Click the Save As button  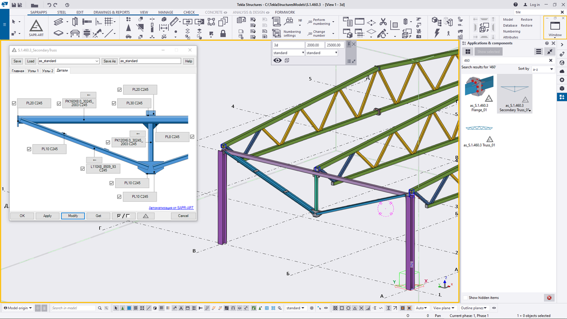(x=110, y=61)
